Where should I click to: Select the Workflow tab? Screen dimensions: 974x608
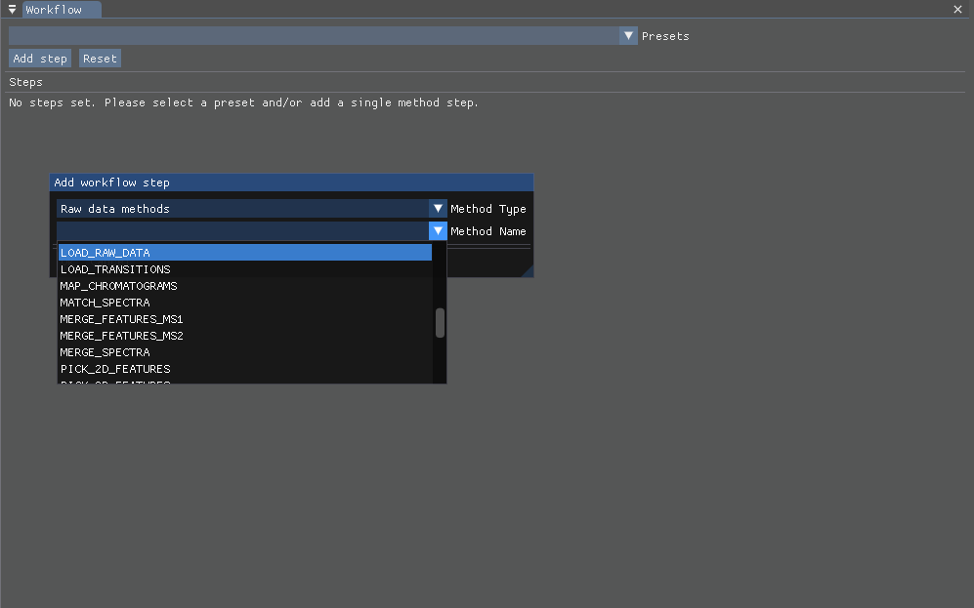point(62,10)
